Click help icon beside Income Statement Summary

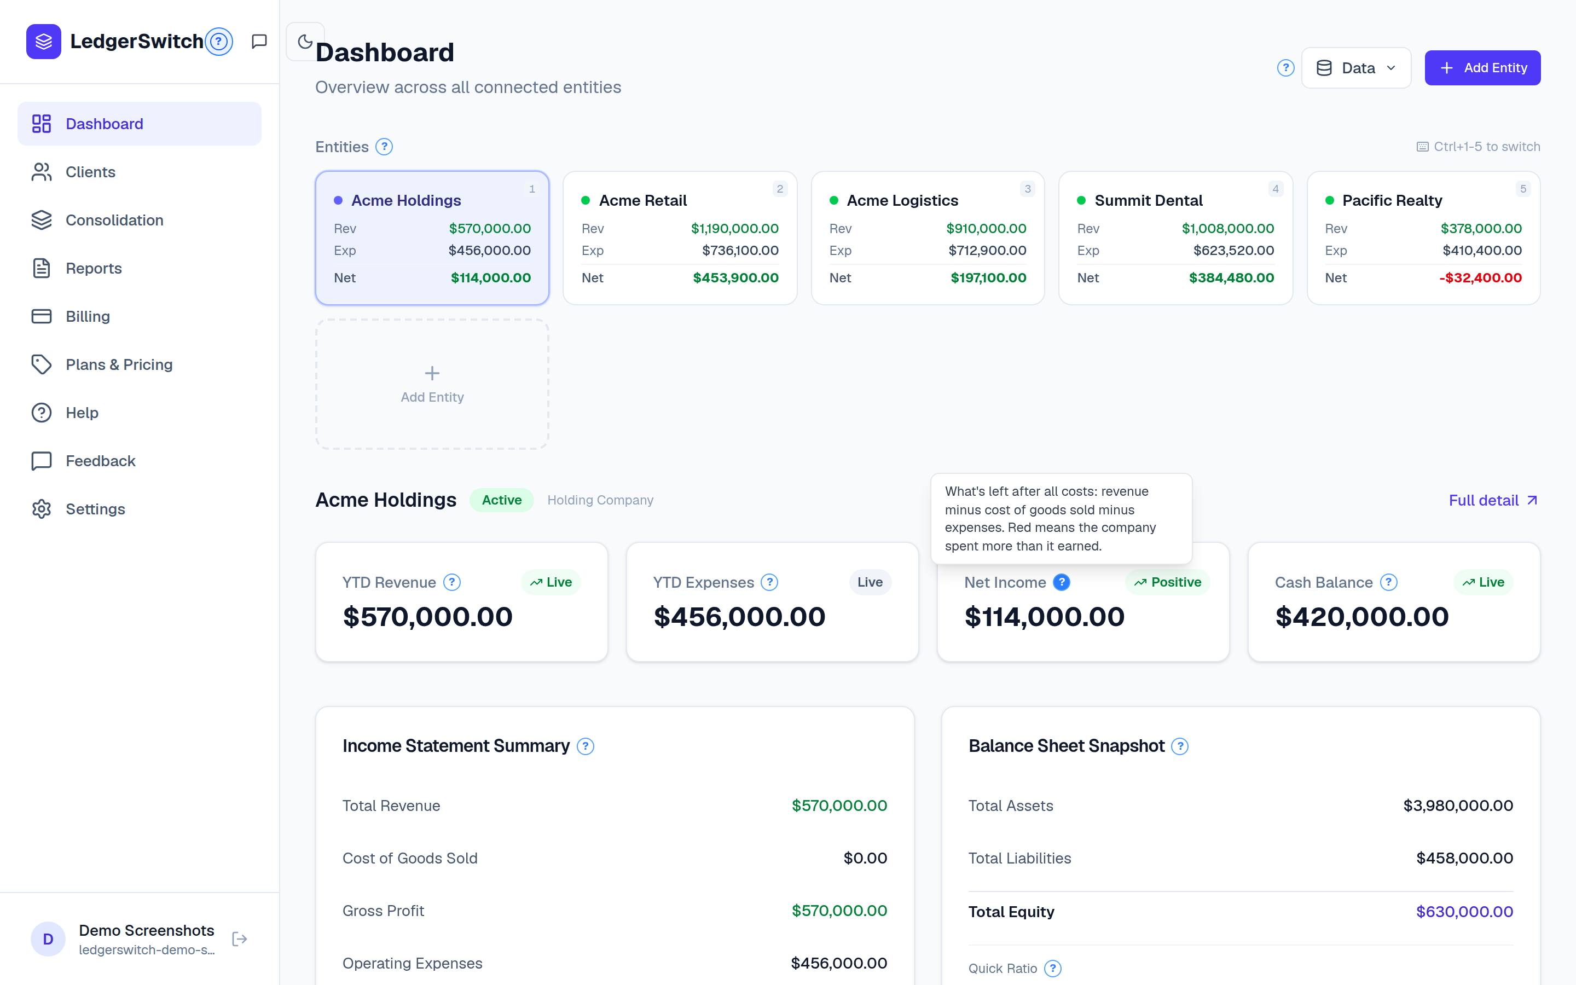[586, 746]
